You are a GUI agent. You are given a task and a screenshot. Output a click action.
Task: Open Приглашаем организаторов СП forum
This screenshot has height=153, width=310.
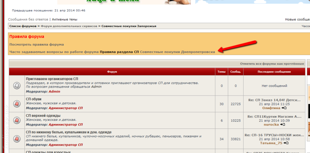tap(52, 79)
